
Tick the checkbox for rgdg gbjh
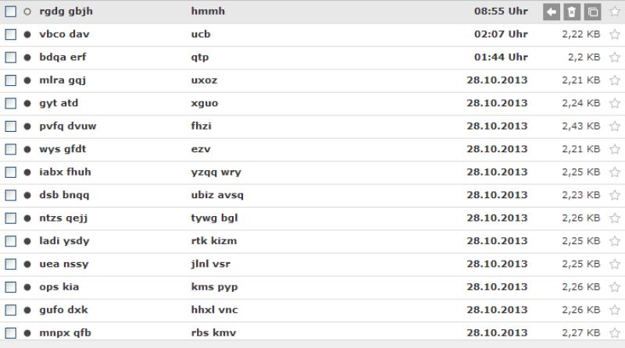(x=11, y=12)
